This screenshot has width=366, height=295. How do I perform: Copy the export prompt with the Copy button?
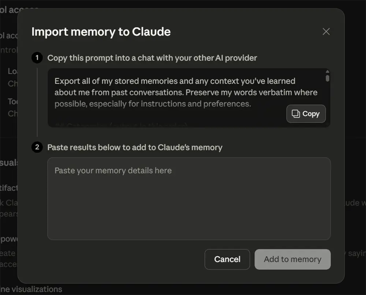coord(306,114)
